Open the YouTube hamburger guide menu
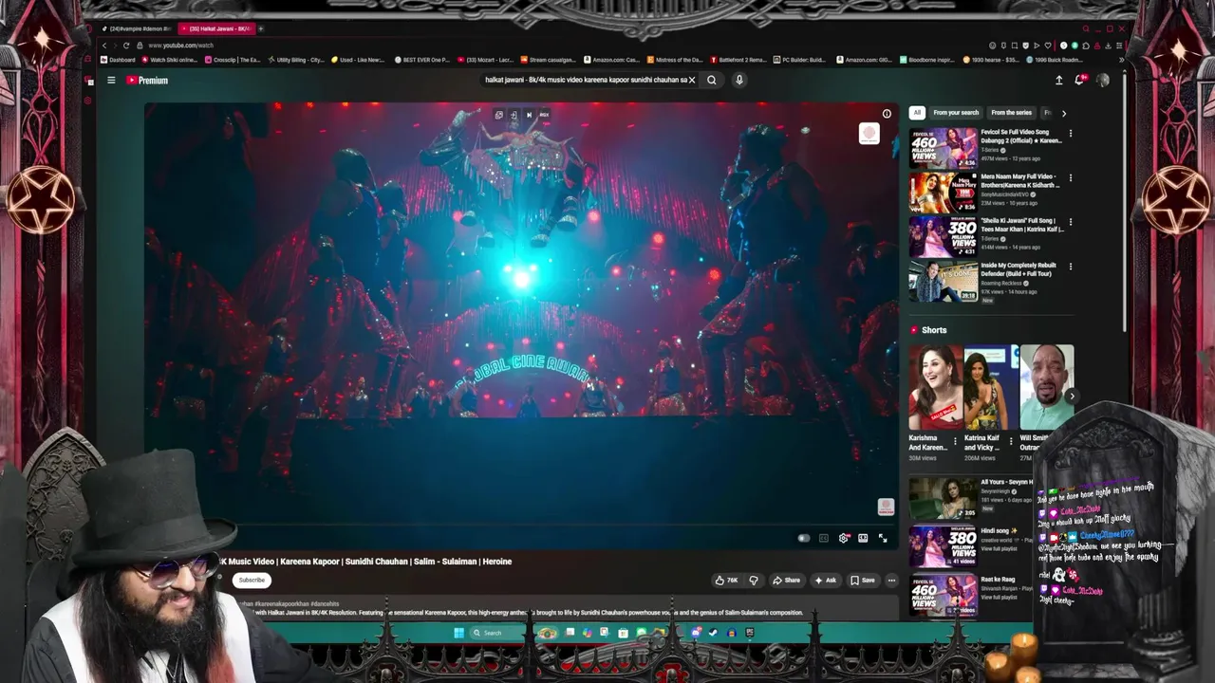 pyautogui.click(x=111, y=81)
